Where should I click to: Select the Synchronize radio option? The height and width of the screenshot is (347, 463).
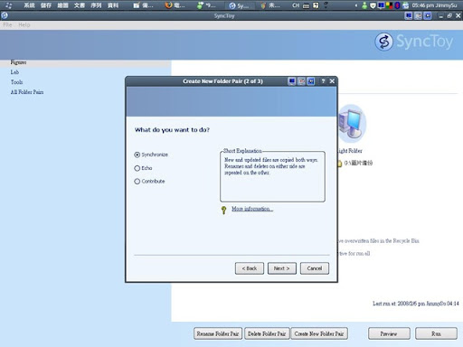pyautogui.click(x=151, y=155)
